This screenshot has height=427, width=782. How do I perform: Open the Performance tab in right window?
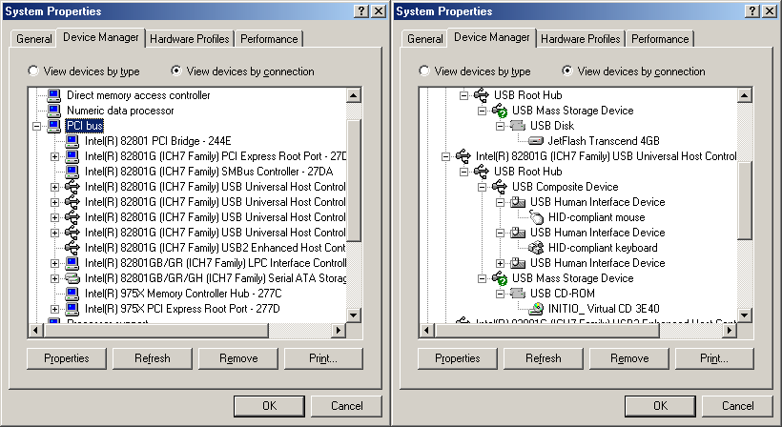[x=660, y=39]
